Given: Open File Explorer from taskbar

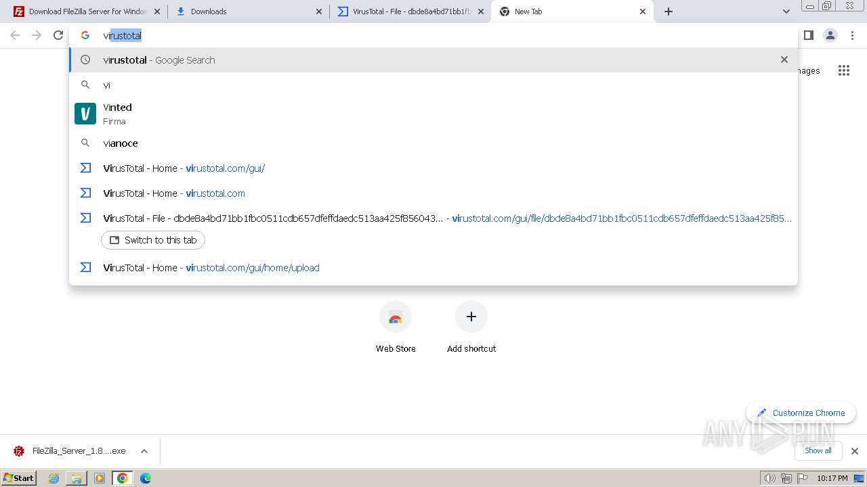Looking at the screenshot, I should pos(77,478).
